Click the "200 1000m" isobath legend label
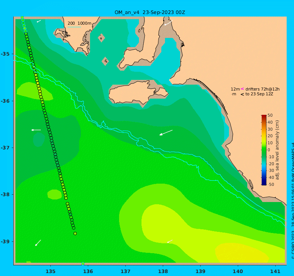Viewport: 294px width, 276px height. pos(79,23)
